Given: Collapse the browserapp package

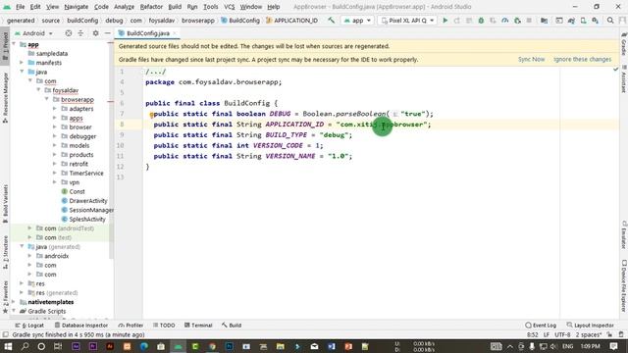Looking at the screenshot, I should 46,99.
